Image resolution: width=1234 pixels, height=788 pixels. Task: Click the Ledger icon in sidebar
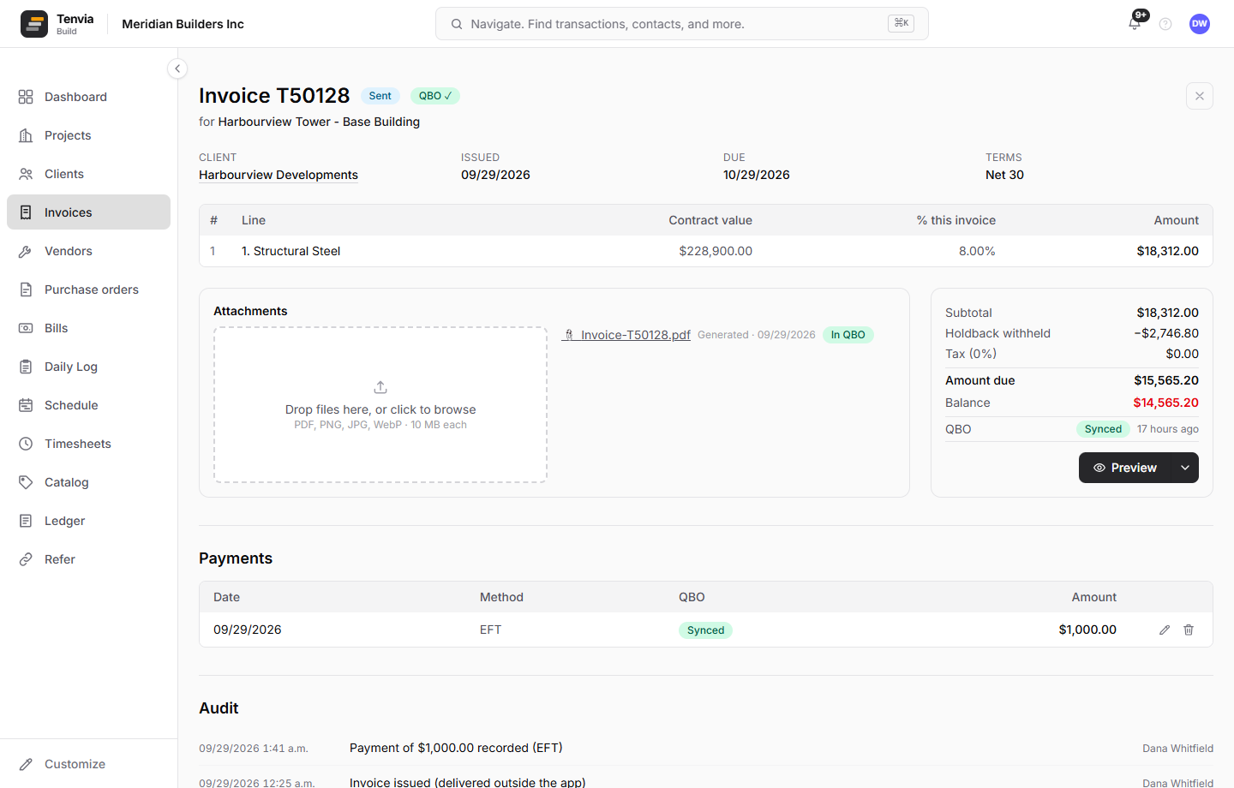pyautogui.click(x=26, y=521)
